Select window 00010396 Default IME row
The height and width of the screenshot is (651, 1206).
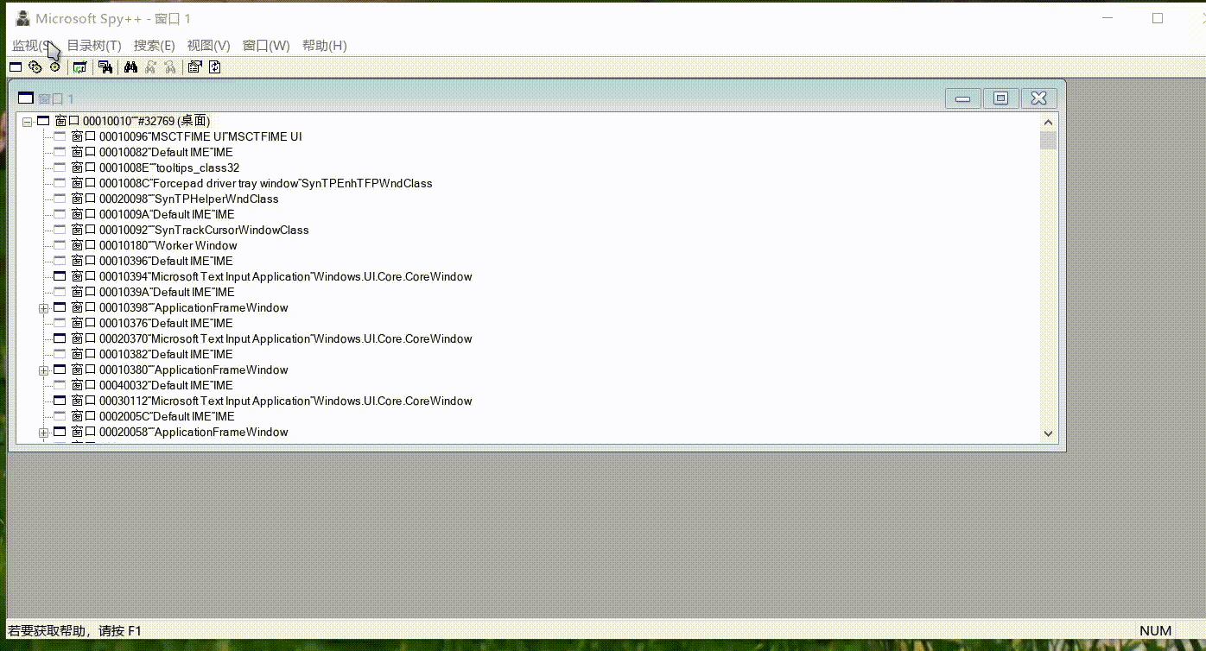(152, 261)
